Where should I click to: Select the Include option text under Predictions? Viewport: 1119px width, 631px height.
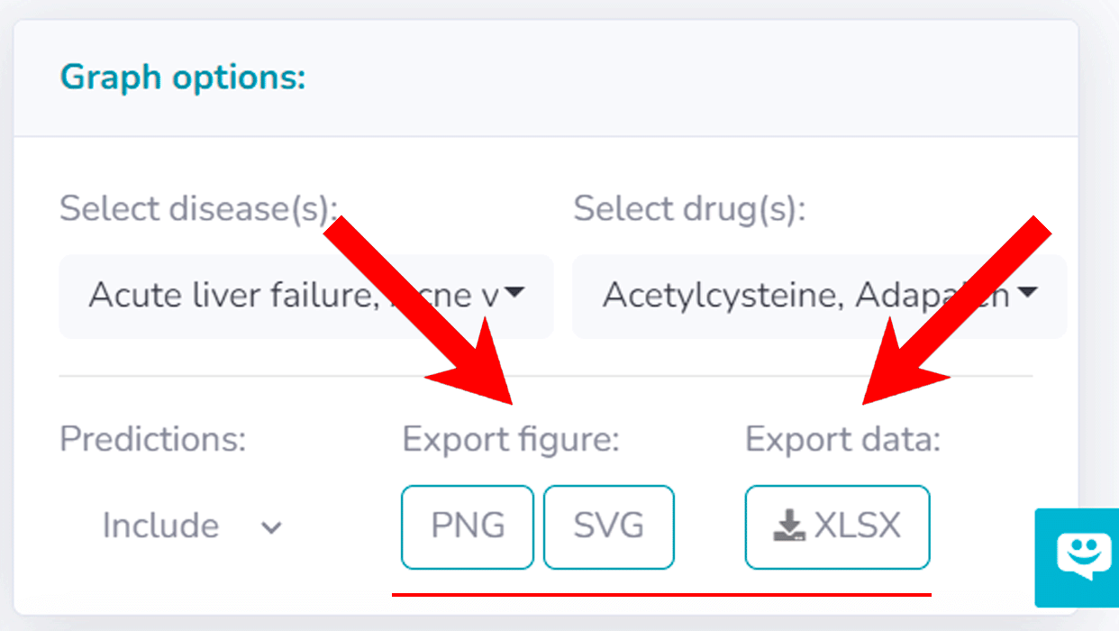[x=160, y=526]
